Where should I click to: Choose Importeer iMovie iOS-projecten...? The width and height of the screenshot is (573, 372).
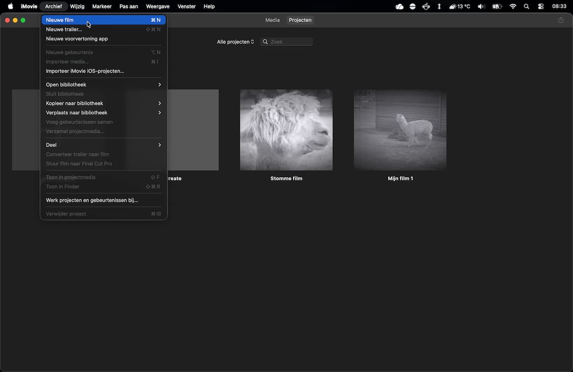tap(104, 71)
